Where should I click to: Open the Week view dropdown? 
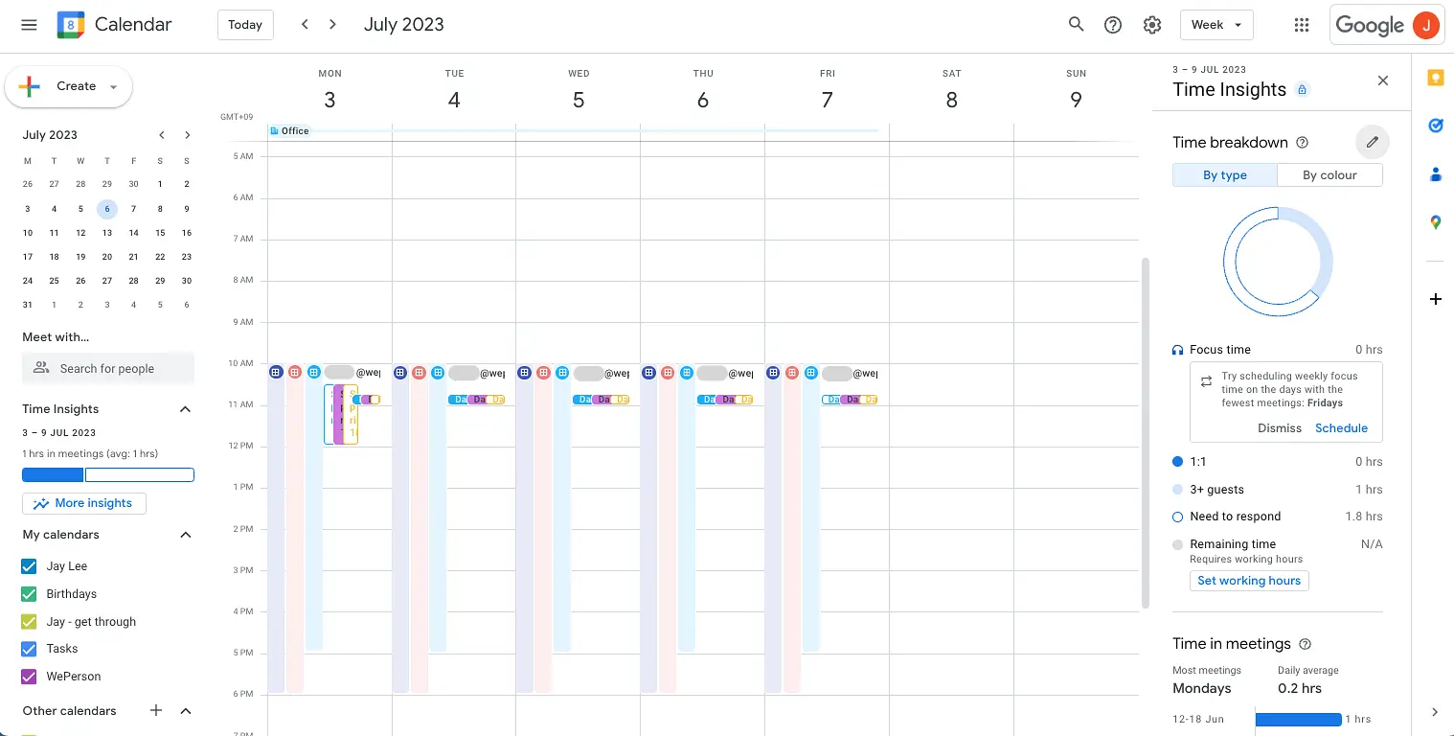click(1216, 25)
